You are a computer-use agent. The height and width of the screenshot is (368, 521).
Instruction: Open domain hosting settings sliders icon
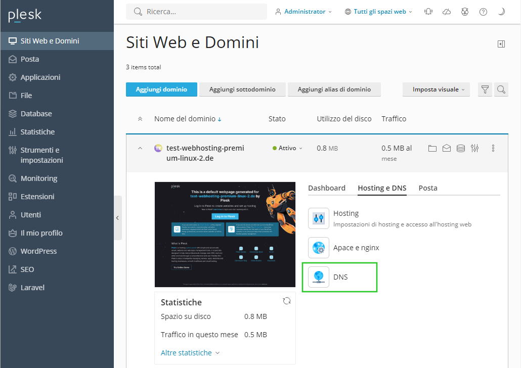(474, 148)
